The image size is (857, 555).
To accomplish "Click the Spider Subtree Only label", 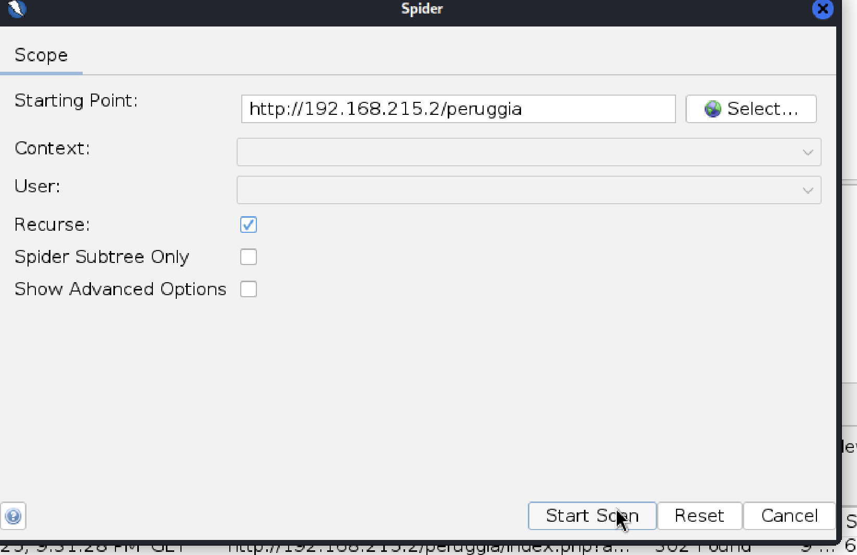I will (102, 257).
